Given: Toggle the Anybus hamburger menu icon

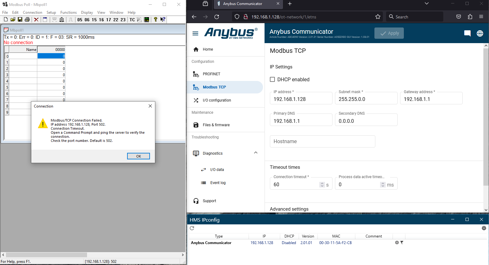Looking at the screenshot, I should (x=195, y=33).
